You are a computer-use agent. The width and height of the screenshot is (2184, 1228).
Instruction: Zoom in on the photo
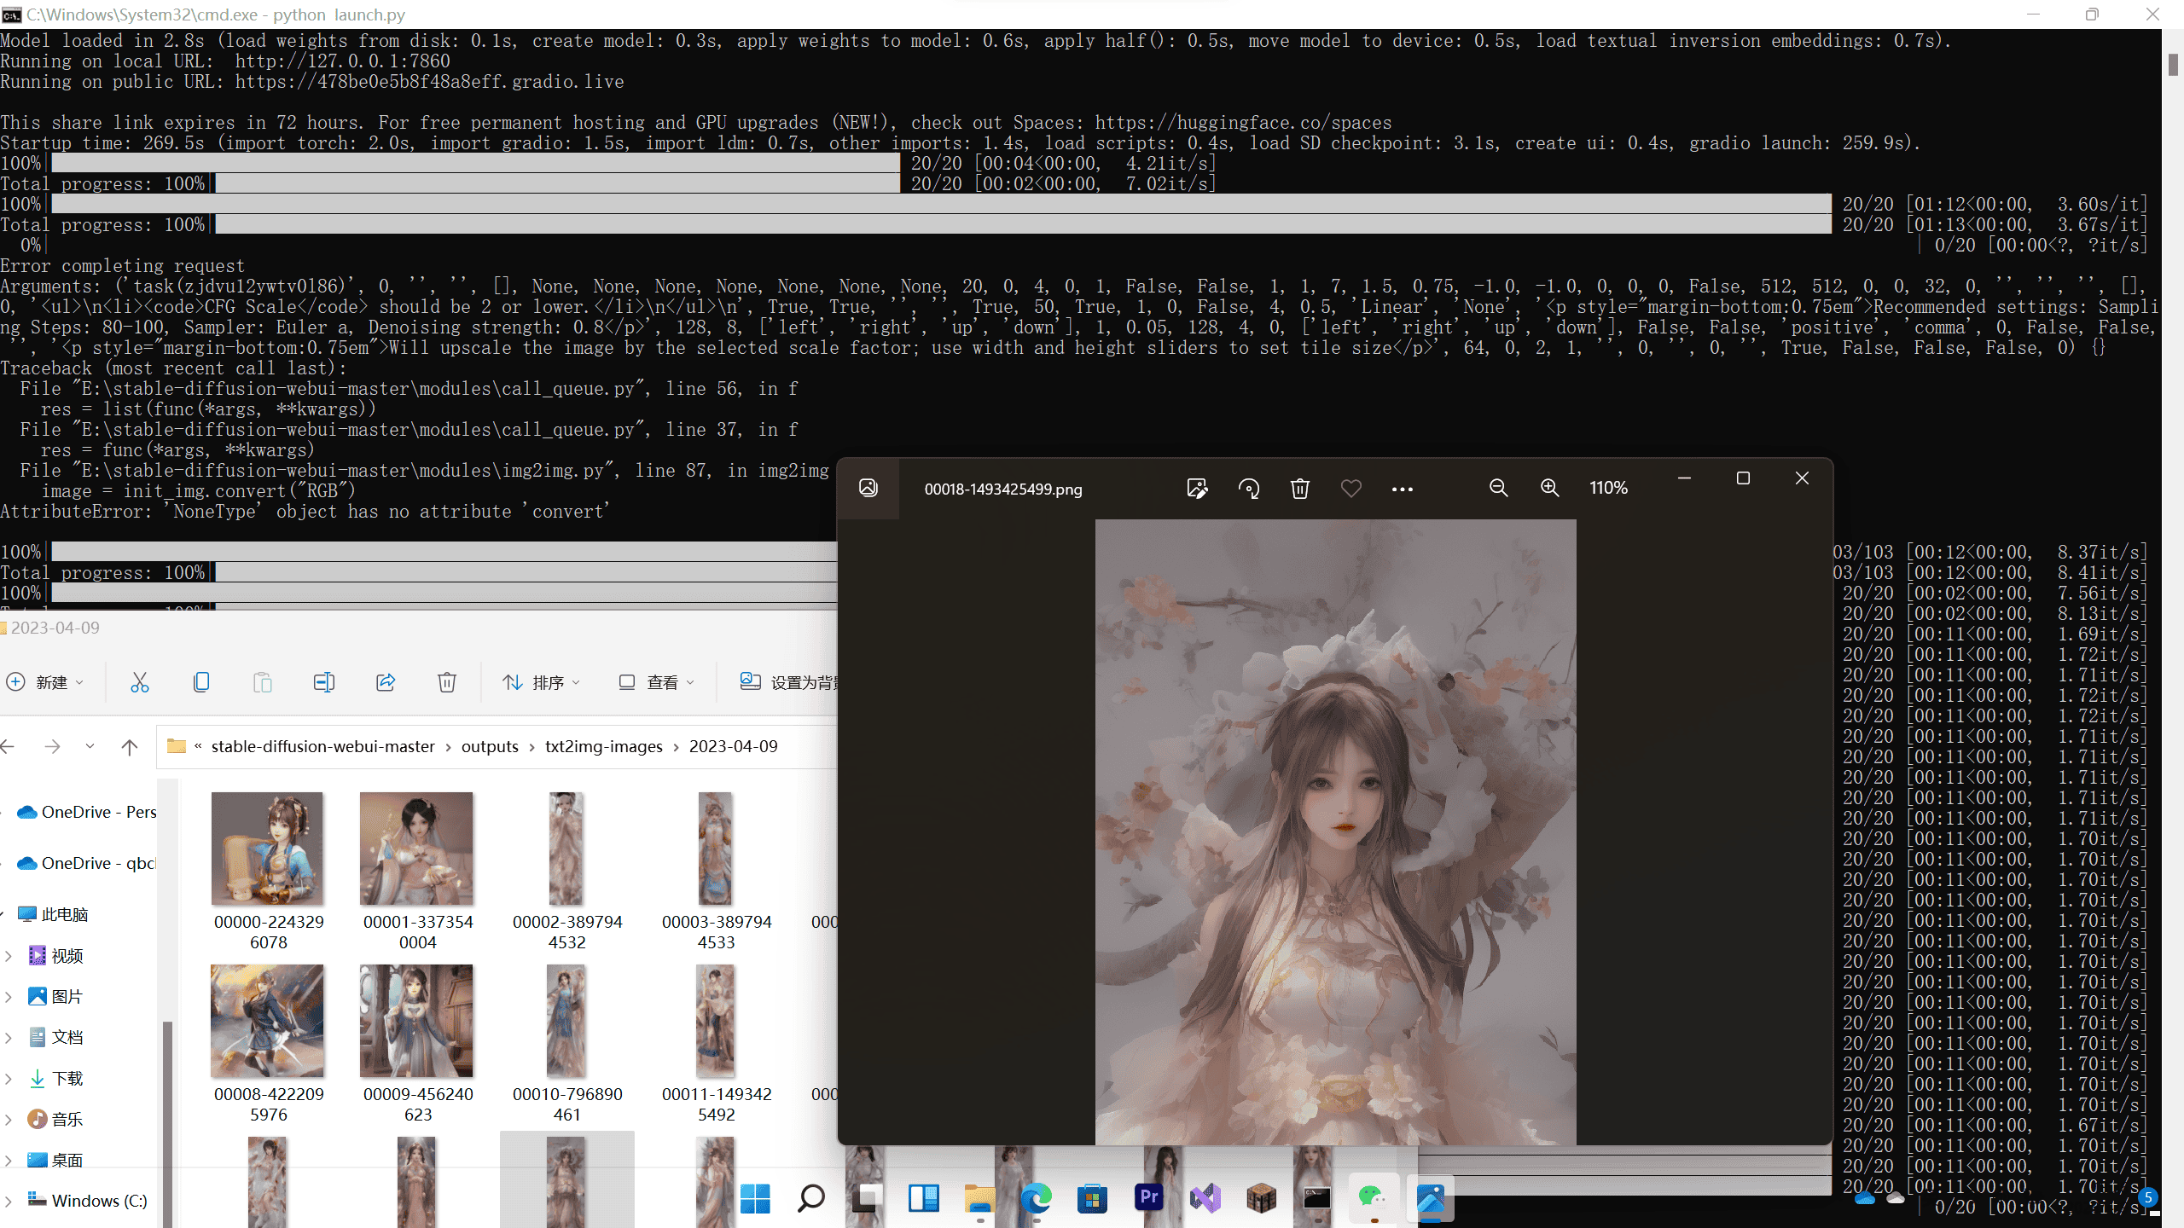(1549, 488)
